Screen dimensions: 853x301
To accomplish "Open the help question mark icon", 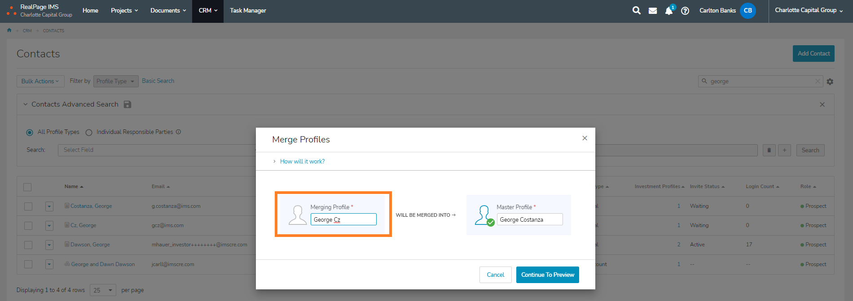I will point(685,11).
